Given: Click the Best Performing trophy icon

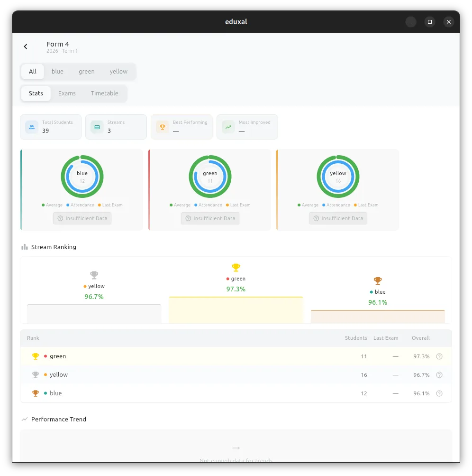Looking at the screenshot, I should pyautogui.click(x=162, y=127).
